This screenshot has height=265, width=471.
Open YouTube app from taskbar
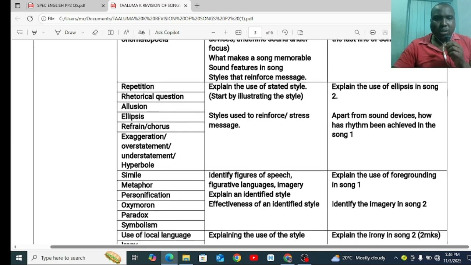click(254, 258)
